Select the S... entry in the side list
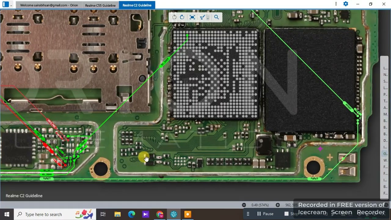 point(385,81)
